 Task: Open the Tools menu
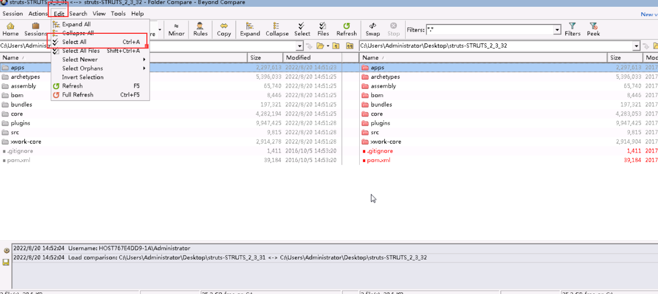click(118, 13)
